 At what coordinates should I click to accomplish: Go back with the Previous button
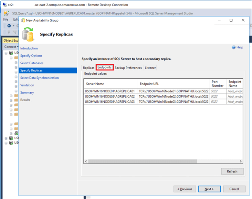click(185, 189)
